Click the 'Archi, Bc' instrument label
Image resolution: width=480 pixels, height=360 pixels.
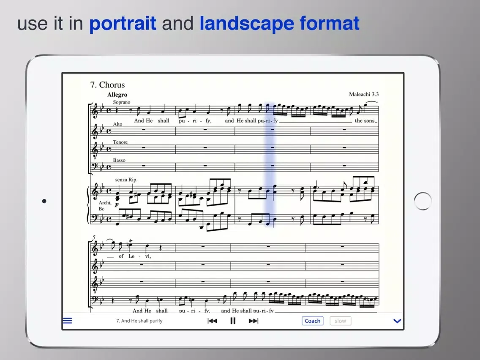(105, 205)
